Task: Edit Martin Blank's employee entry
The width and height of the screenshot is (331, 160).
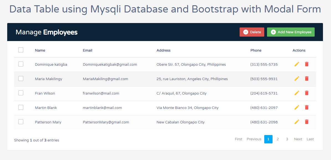Action: click(297, 107)
